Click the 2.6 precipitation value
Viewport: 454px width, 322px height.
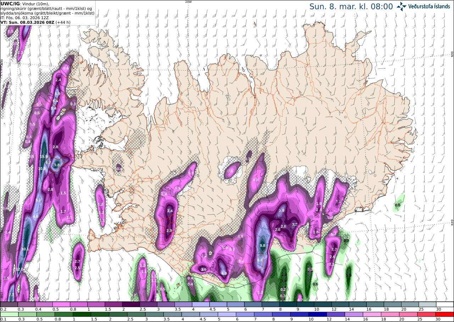coord(332,257)
